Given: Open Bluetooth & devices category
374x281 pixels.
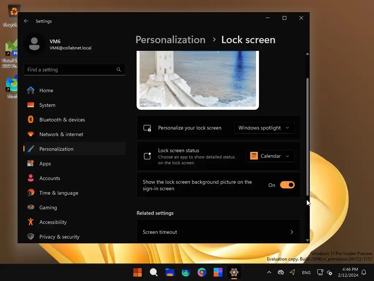Looking at the screenshot, I should (x=75, y=120).
